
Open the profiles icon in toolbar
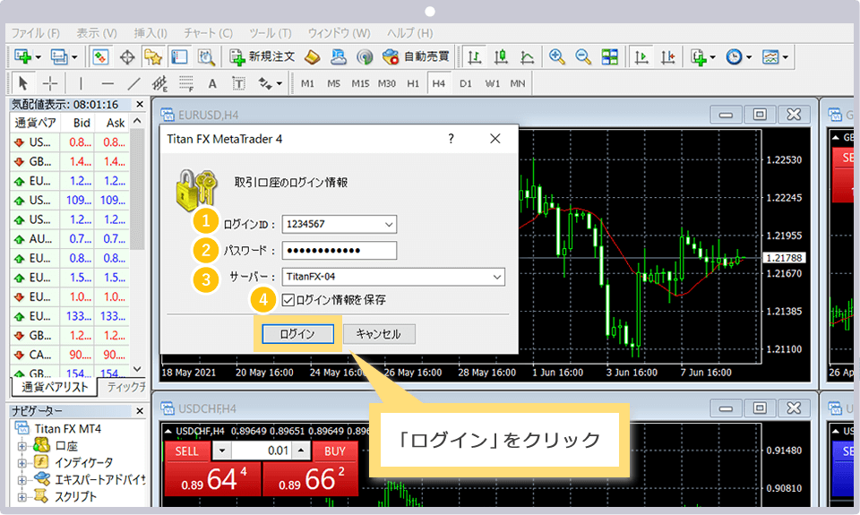pos(59,56)
